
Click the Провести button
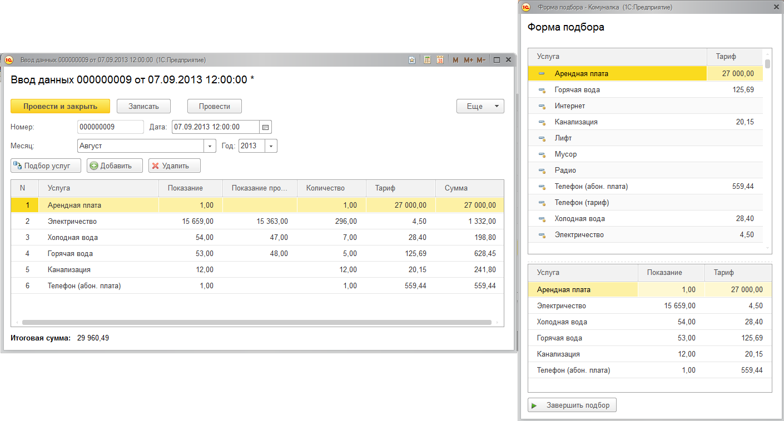point(215,106)
